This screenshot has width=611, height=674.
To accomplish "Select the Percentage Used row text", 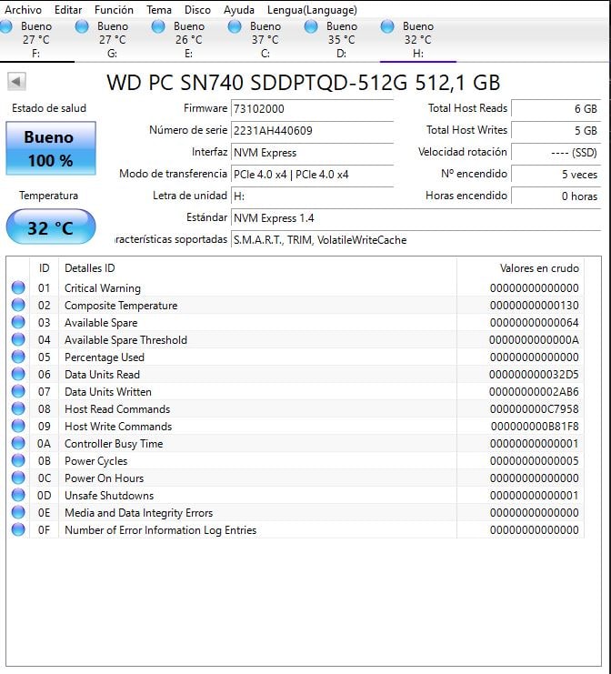I will [105, 357].
